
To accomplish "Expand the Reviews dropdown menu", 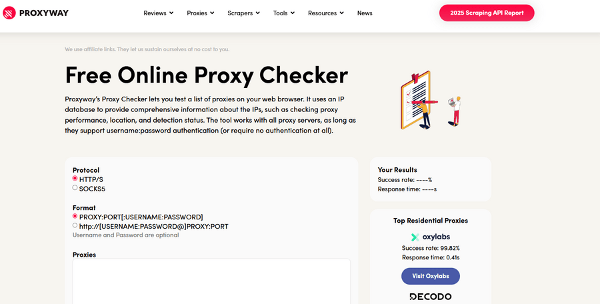I will click(159, 13).
